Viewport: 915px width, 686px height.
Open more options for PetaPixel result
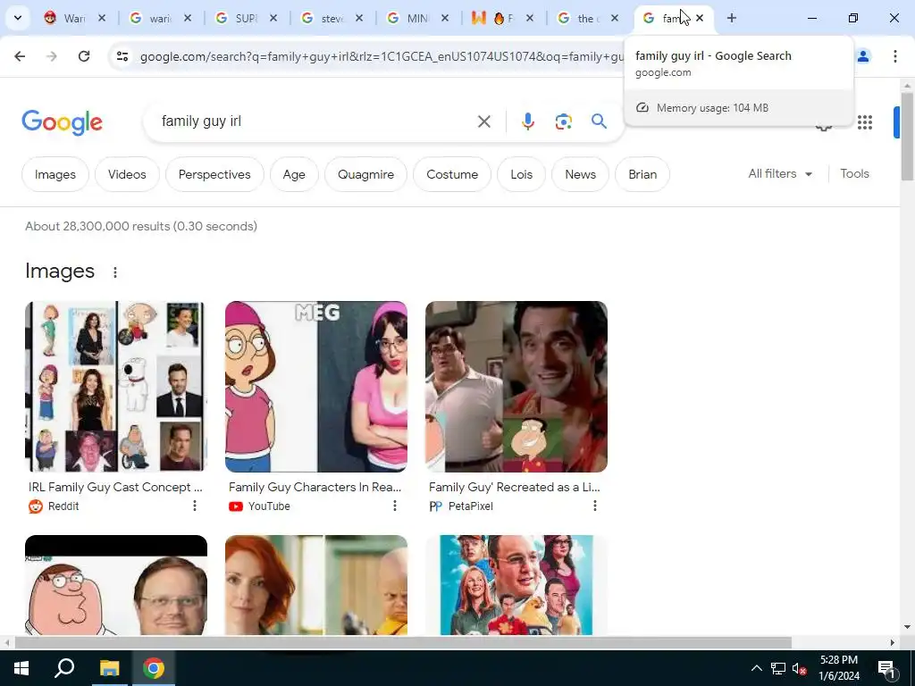(x=595, y=506)
